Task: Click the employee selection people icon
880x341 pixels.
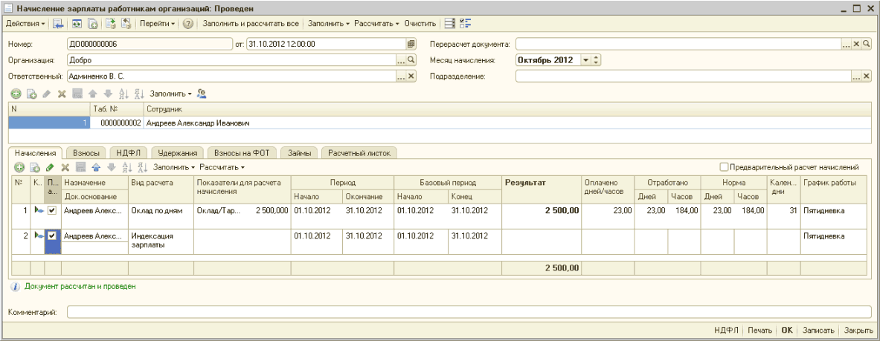Action: pos(202,94)
